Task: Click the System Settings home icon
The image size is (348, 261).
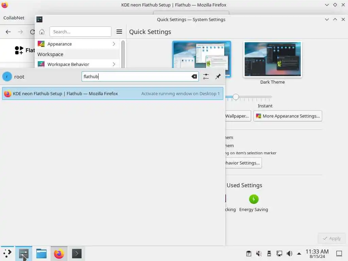Action: pos(42,32)
